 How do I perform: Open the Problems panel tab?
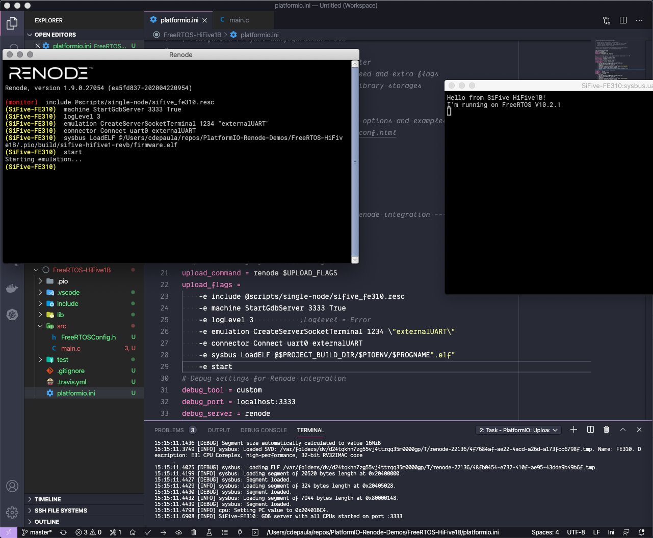pos(175,430)
